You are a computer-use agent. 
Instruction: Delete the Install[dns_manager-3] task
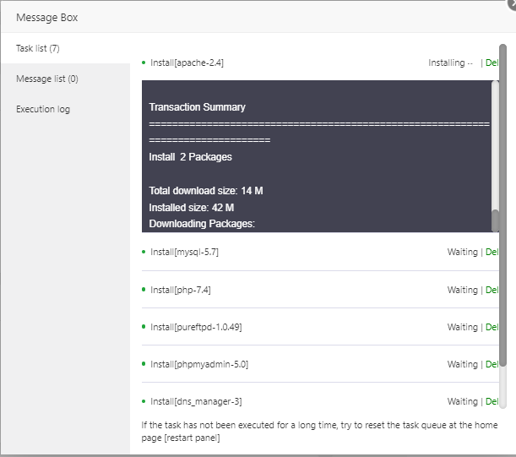point(492,401)
